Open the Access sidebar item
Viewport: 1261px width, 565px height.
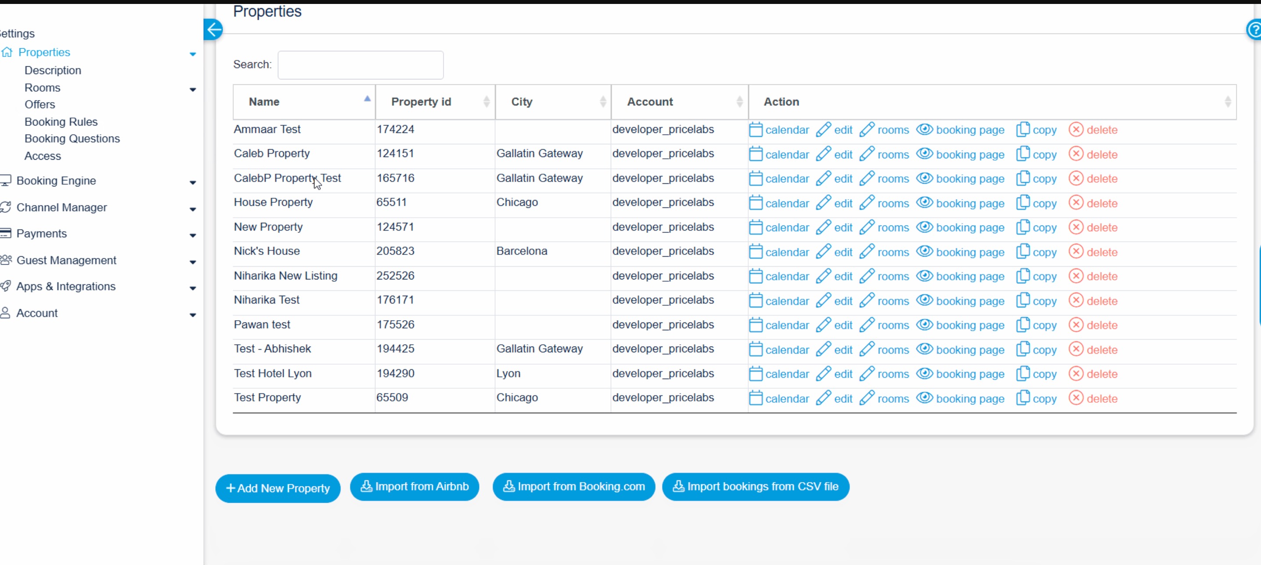click(x=43, y=156)
